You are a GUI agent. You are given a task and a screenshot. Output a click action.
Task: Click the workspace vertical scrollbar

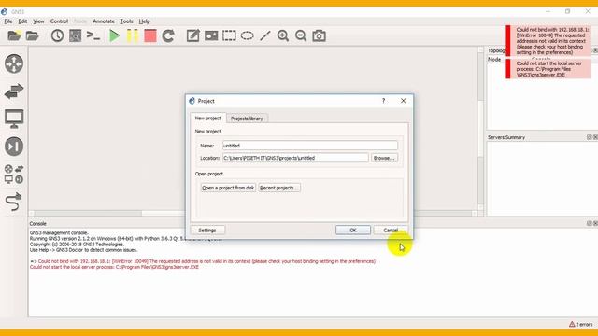[x=480, y=129]
